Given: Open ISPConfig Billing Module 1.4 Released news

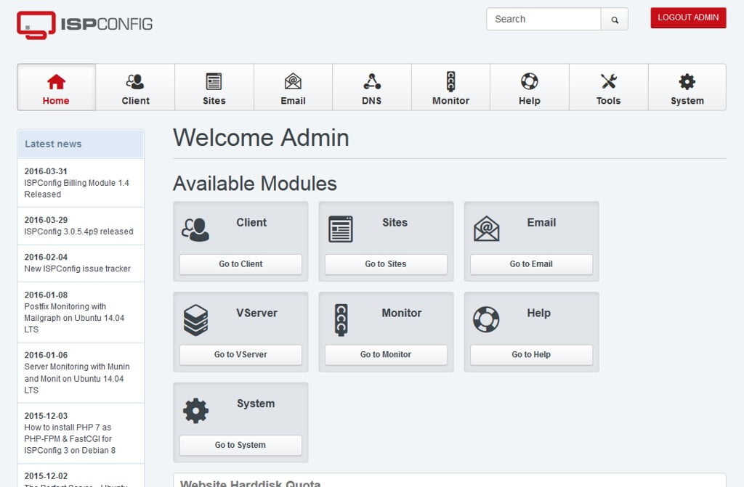Looking at the screenshot, I should 76,189.
